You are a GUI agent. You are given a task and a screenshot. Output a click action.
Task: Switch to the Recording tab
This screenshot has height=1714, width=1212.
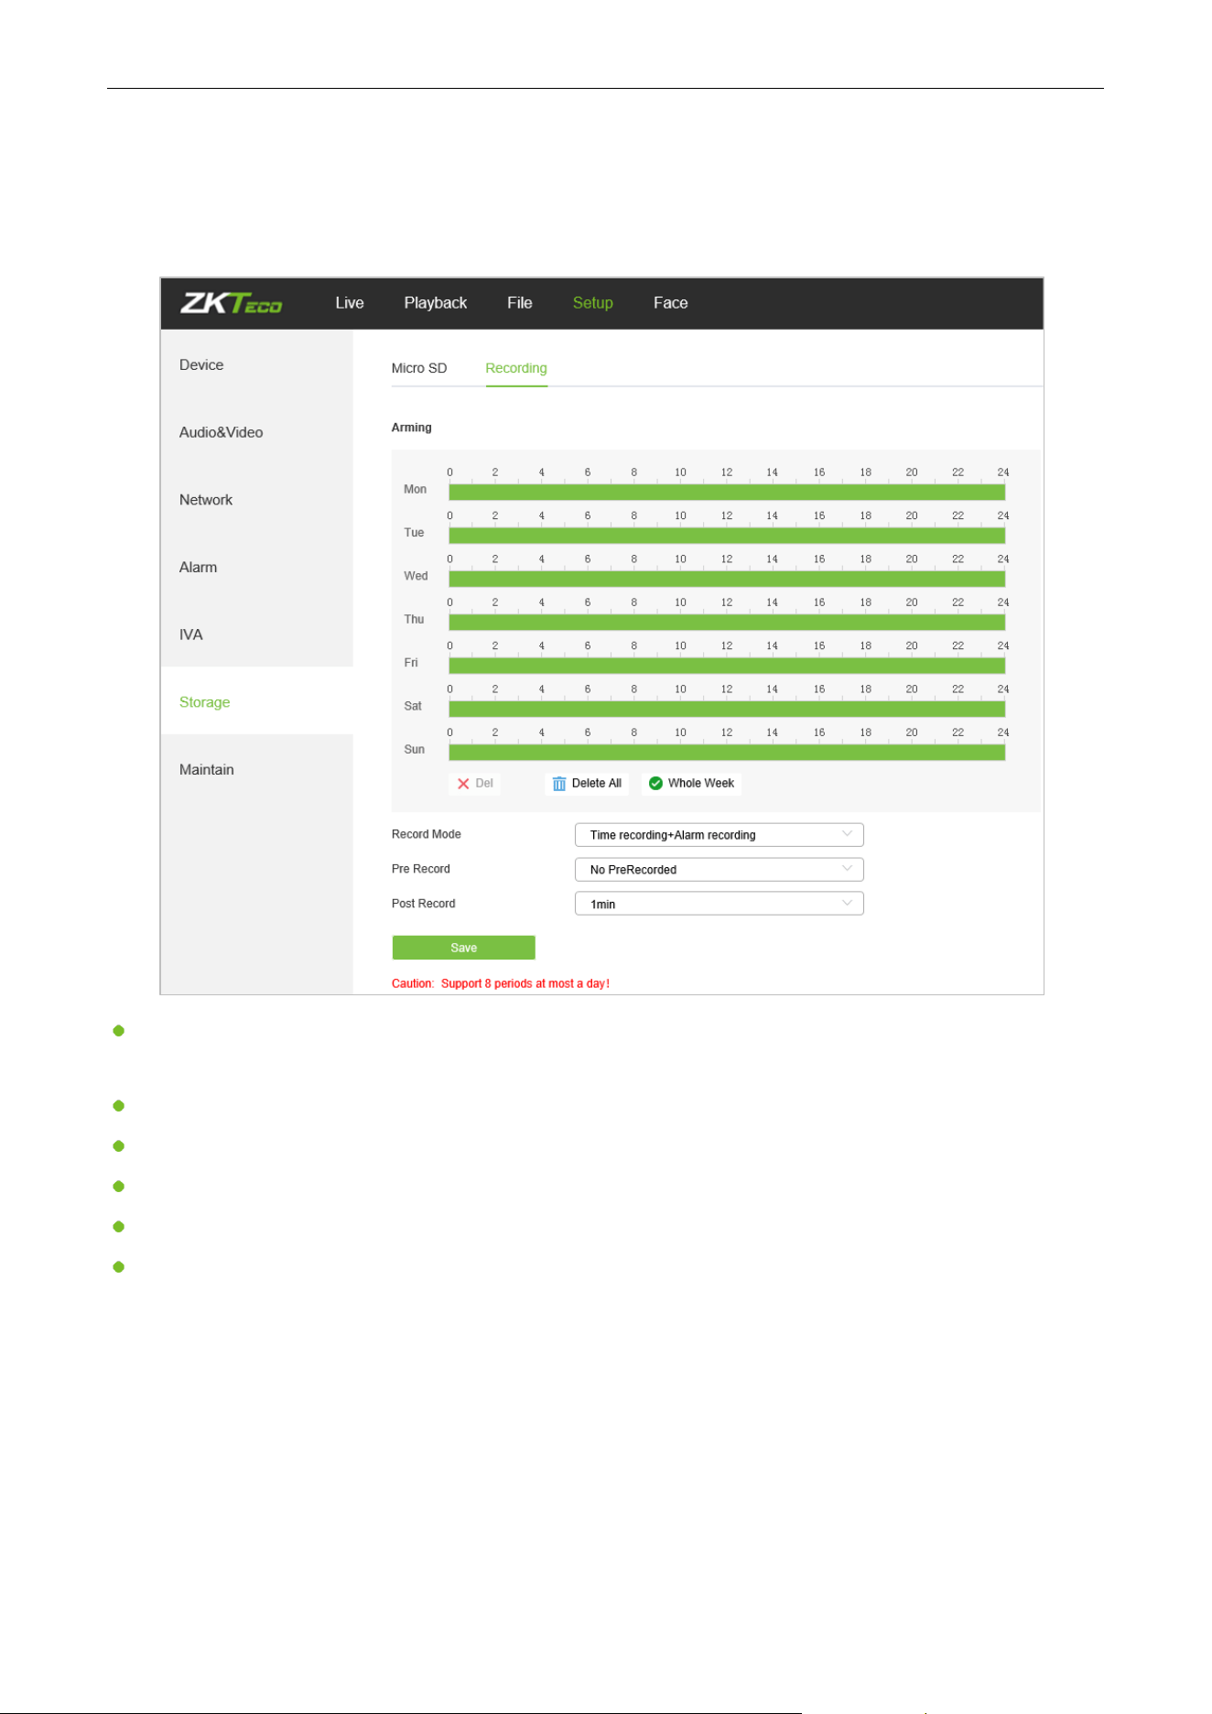pyautogui.click(x=516, y=368)
